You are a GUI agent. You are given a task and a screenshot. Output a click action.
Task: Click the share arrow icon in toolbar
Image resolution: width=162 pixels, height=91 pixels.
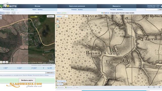44,68
